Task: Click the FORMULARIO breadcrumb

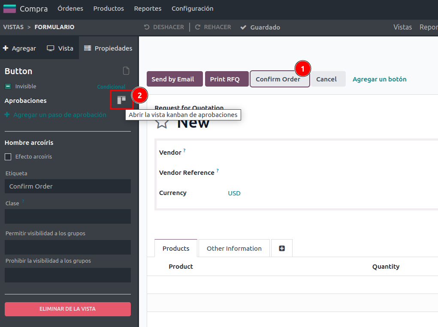Action: (54, 27)
